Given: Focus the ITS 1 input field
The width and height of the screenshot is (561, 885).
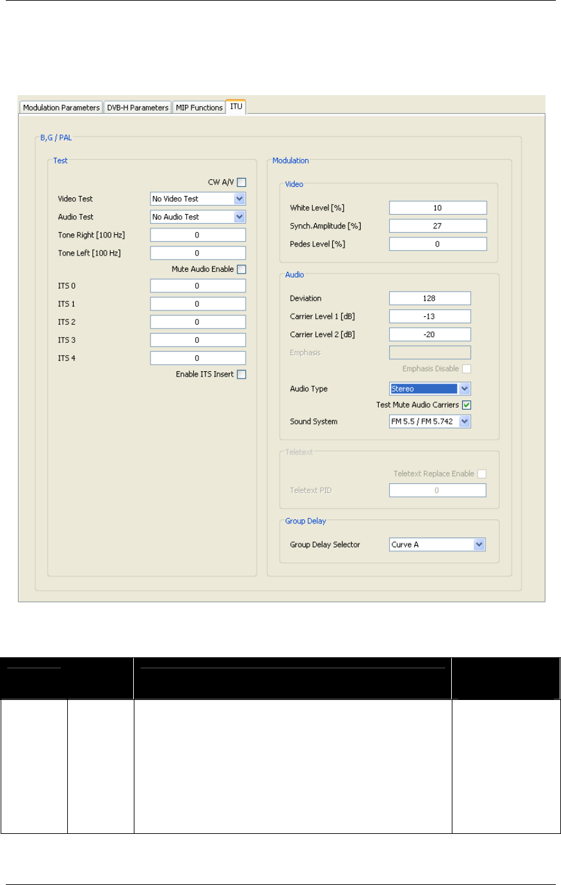Looking at the screenshot, I should coord(198,304).
